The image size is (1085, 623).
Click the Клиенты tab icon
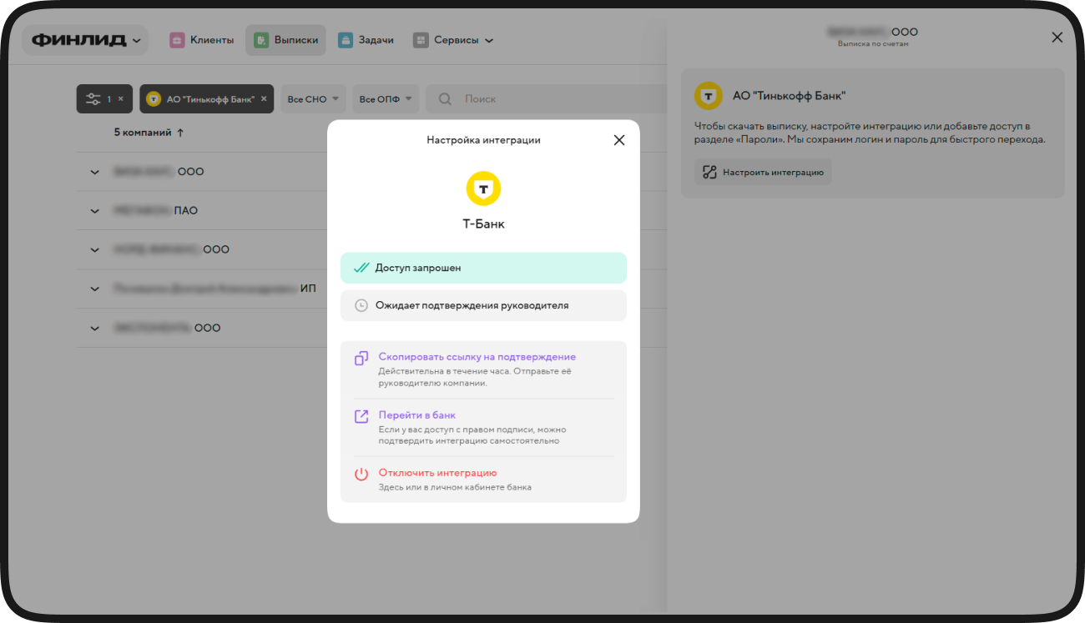tap(177, 40)
